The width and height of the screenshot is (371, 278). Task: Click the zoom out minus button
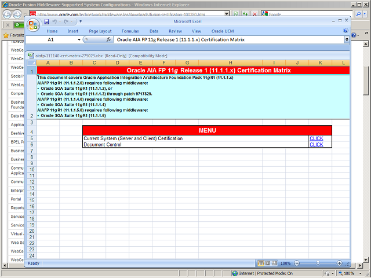pyautogui.click(x=297, y=263)
